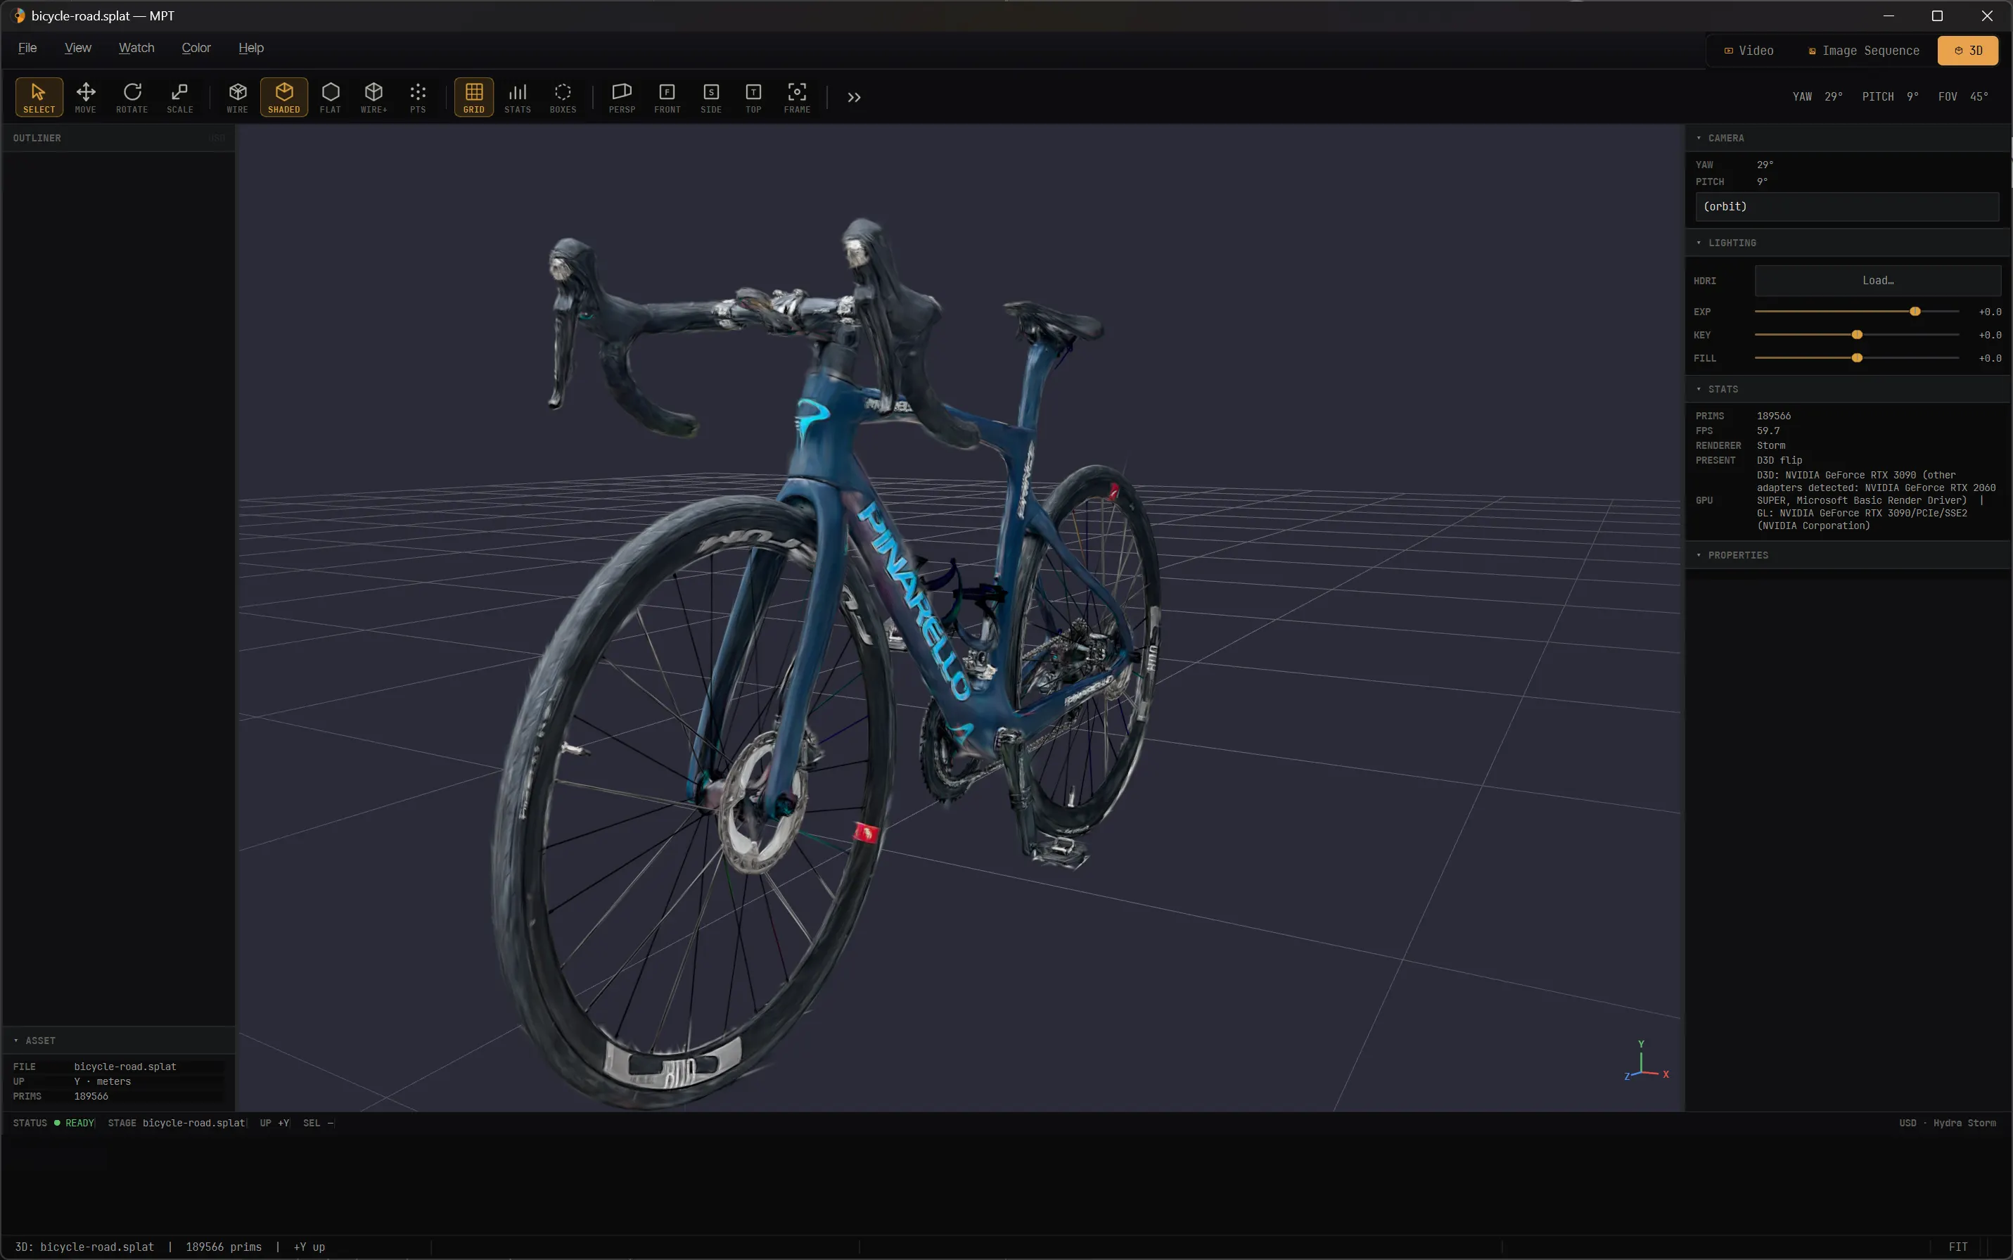Switch to Video mode tab

[x=1749, y=51]
